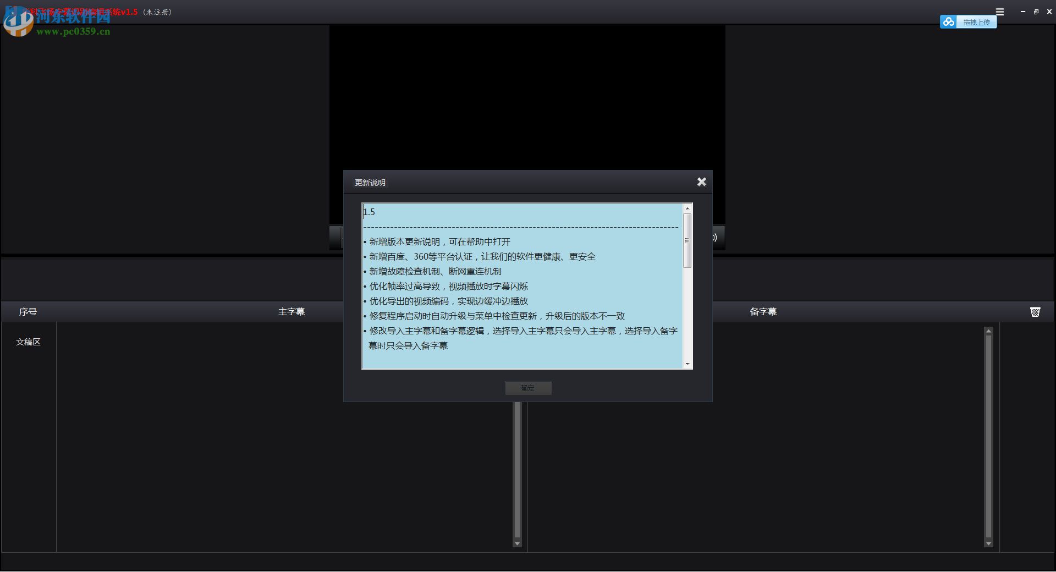Click inside the update notes text area
This screenshot has width=1056, height=572.
pos(522,286)
